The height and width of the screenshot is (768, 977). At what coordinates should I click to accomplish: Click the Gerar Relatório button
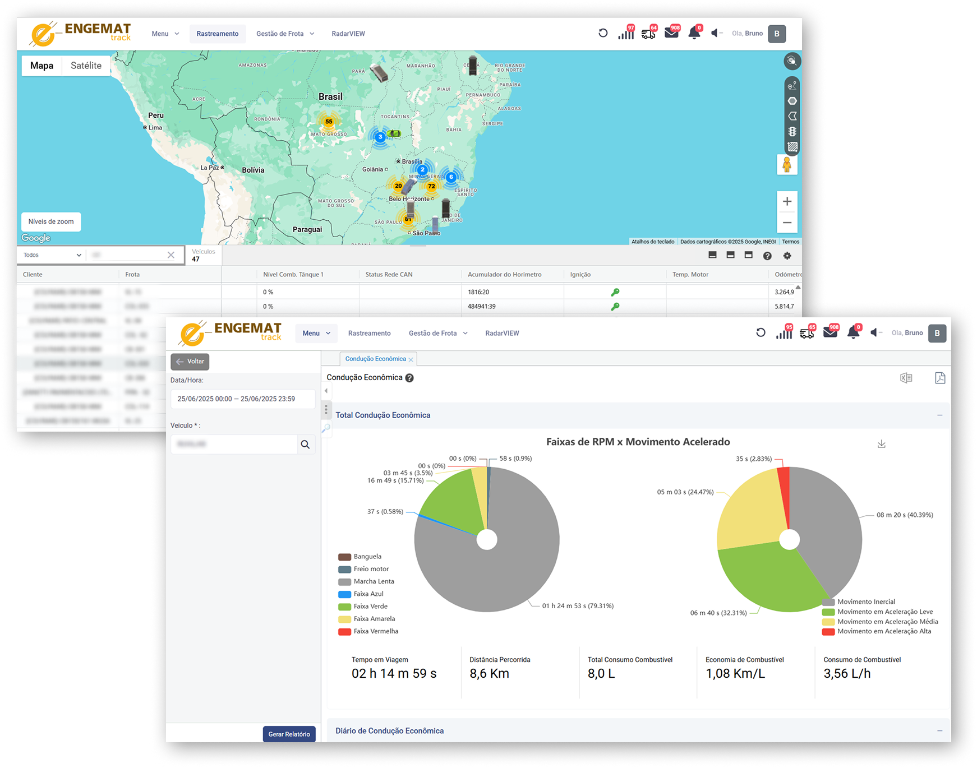pyautogui.click(x=289, y=734)
